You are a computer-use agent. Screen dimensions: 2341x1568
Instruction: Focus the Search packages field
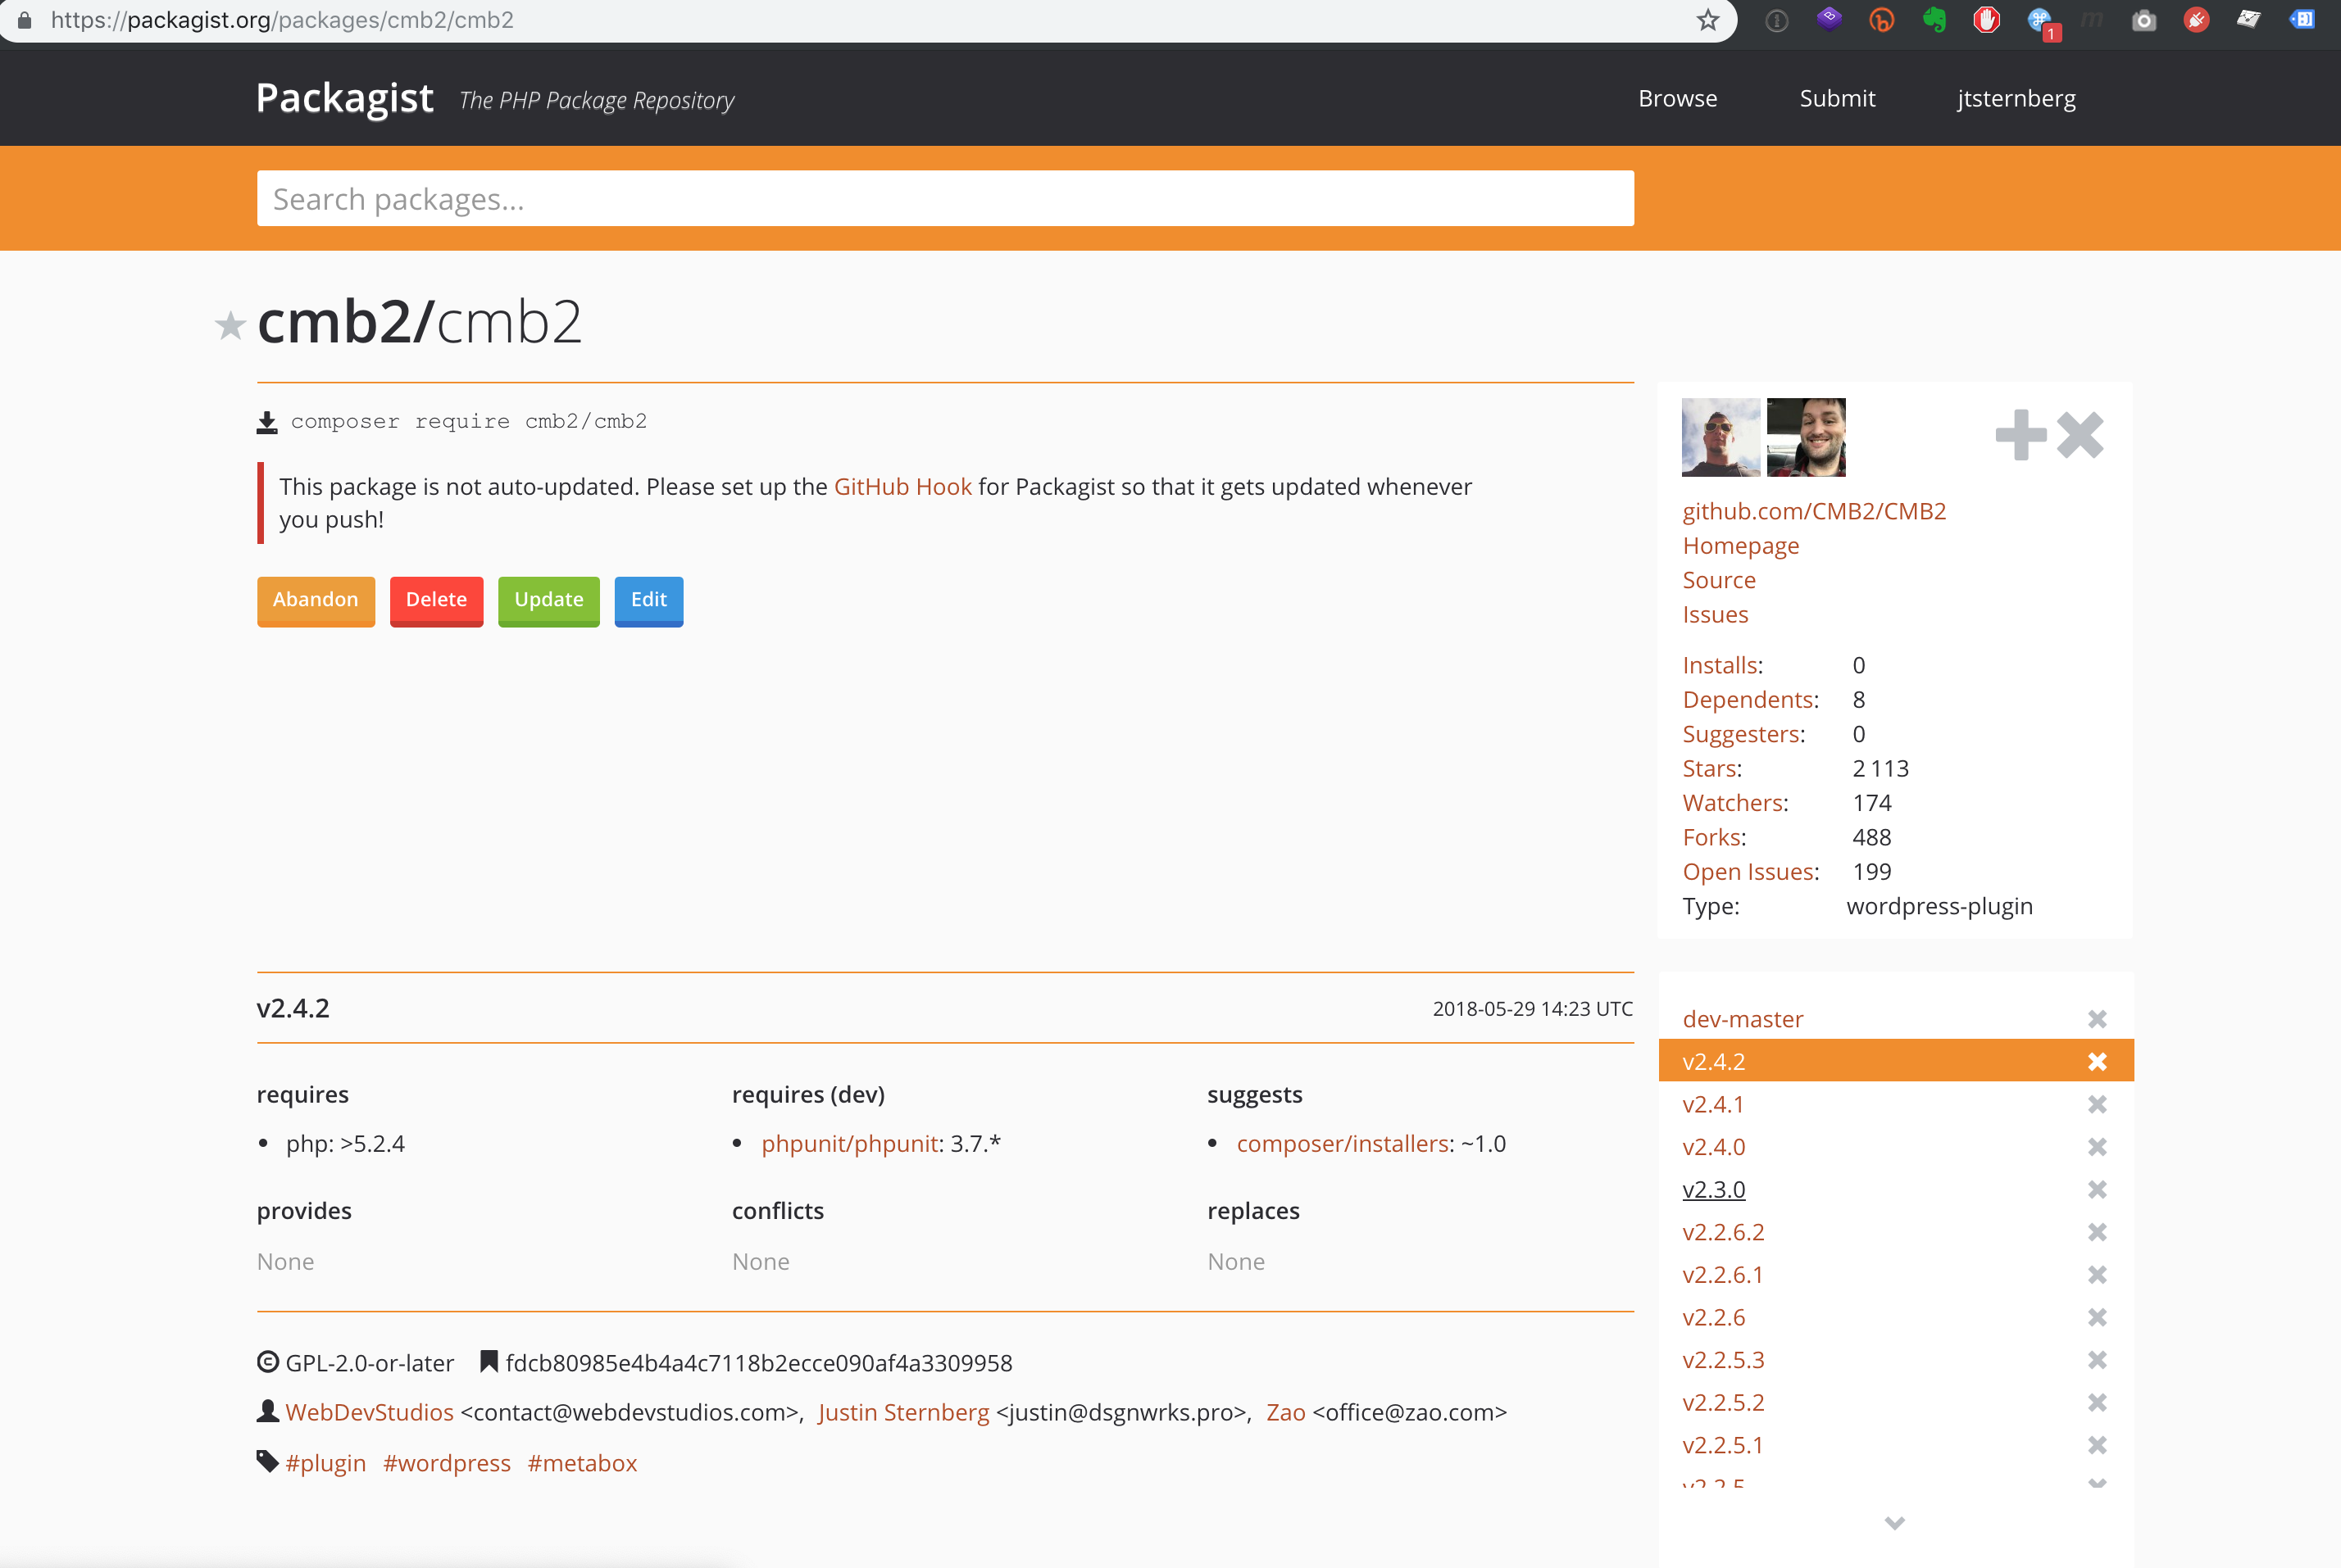[945, 198]
